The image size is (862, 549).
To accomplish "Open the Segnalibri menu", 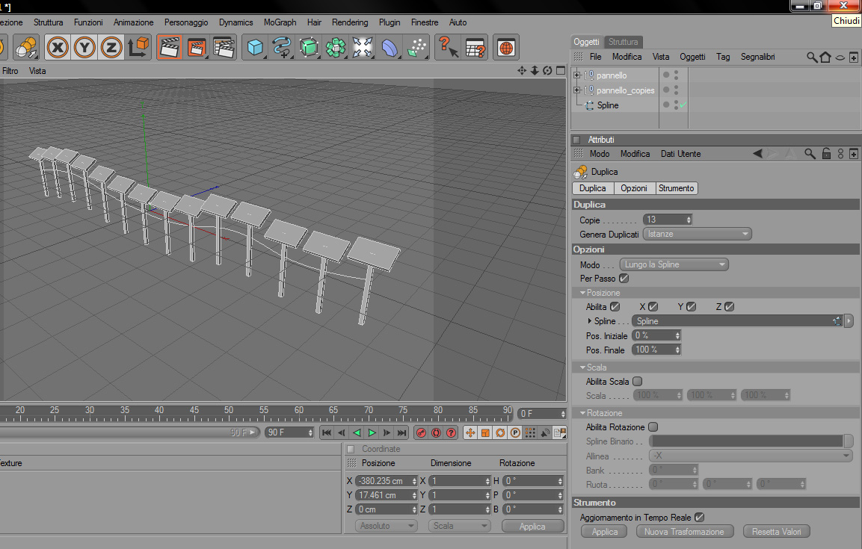I will click(x=757, y=57).
